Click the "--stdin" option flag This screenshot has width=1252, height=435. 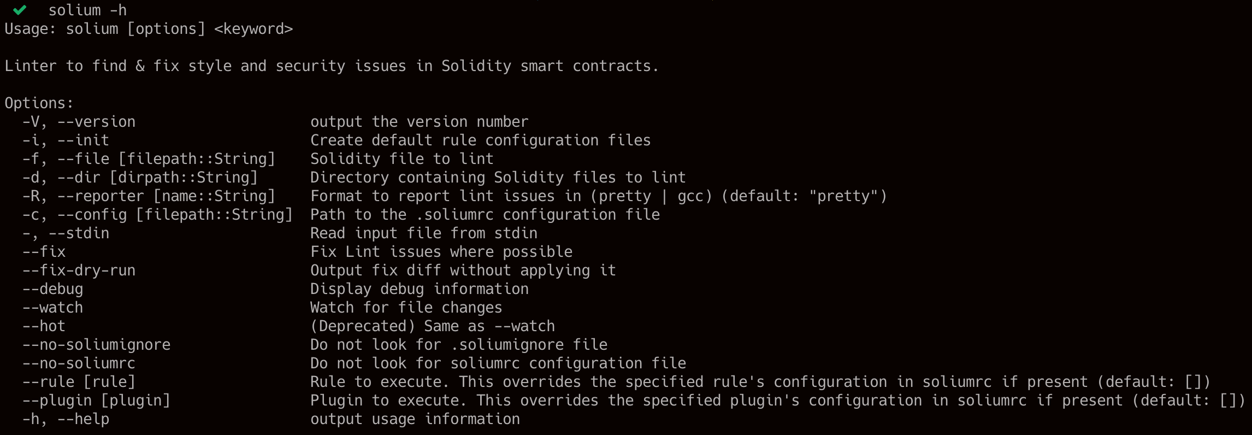pos(79,233)
